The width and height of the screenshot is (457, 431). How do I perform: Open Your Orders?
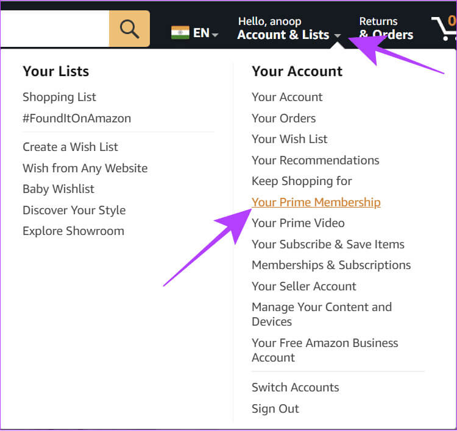[x=283, y=118]
